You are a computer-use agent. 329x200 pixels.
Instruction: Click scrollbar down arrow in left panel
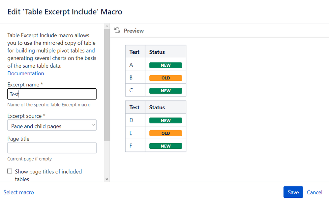point(106,179)
